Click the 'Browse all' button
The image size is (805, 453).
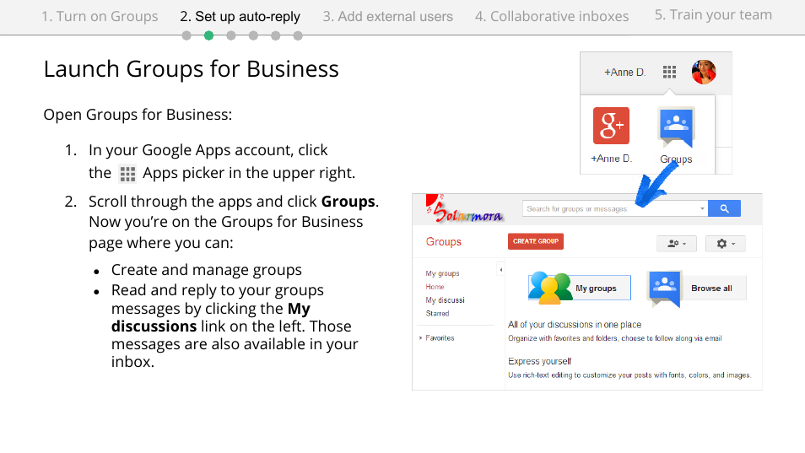[697, 289]
